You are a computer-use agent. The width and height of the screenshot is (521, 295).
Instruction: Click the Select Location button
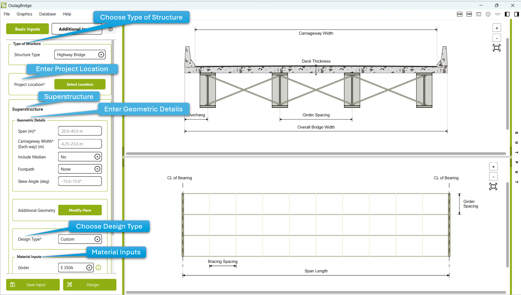coord(80,84)
